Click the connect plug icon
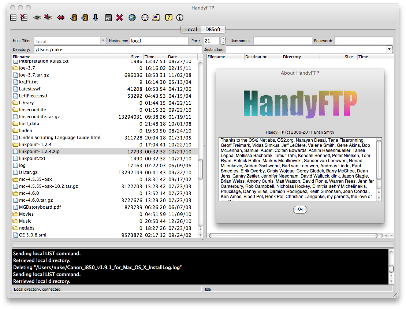The image size is (406, 309). coord(37,18)
